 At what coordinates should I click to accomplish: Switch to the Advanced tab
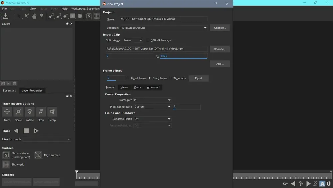click(153, 87)
